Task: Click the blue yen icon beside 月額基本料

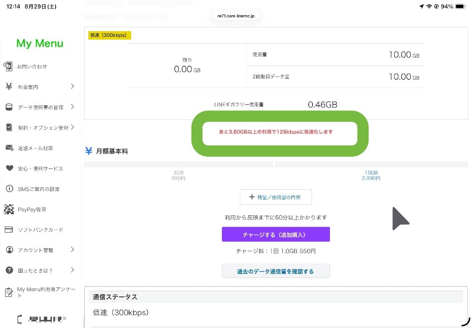Action: pos(89,151)
